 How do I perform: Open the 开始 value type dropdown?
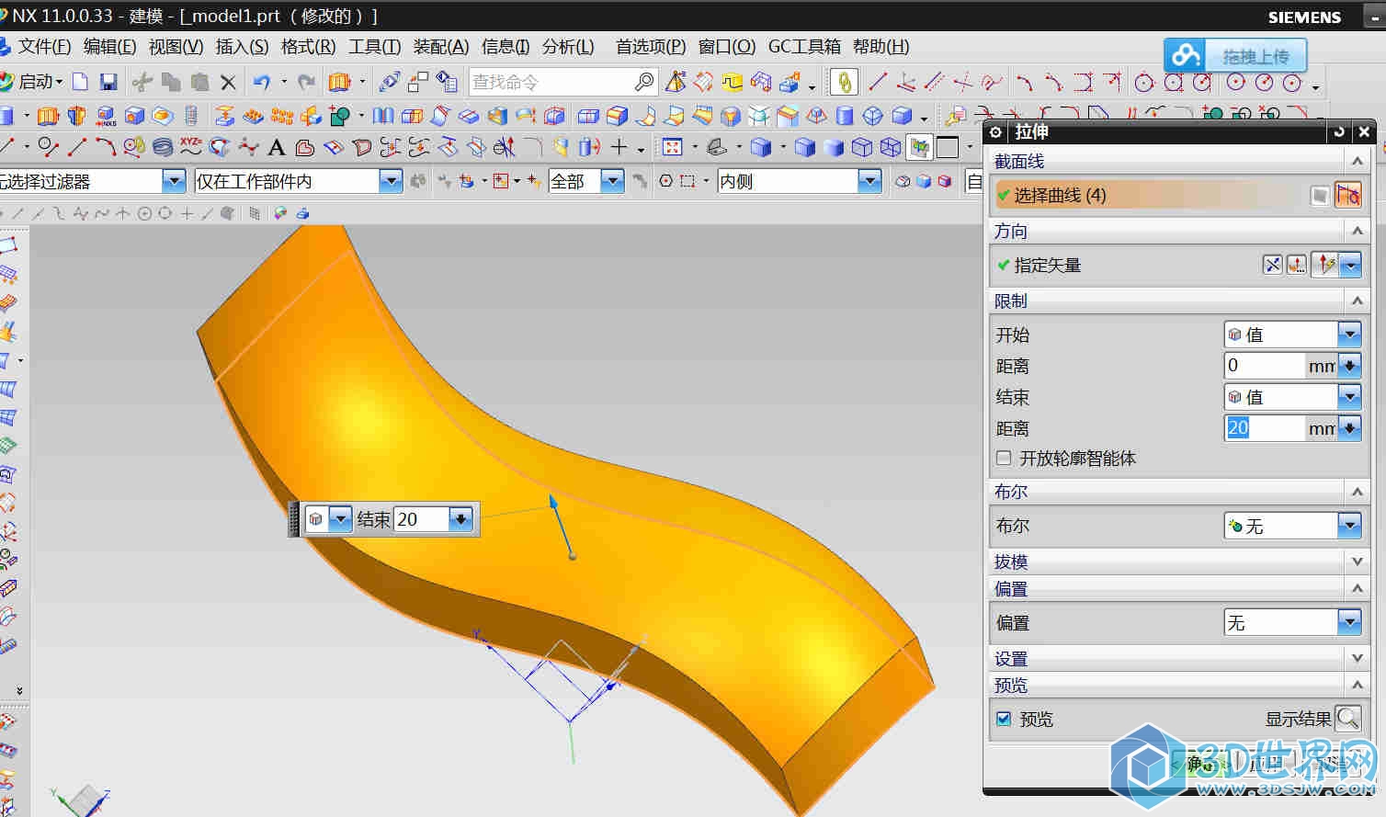pos(1349,335)
